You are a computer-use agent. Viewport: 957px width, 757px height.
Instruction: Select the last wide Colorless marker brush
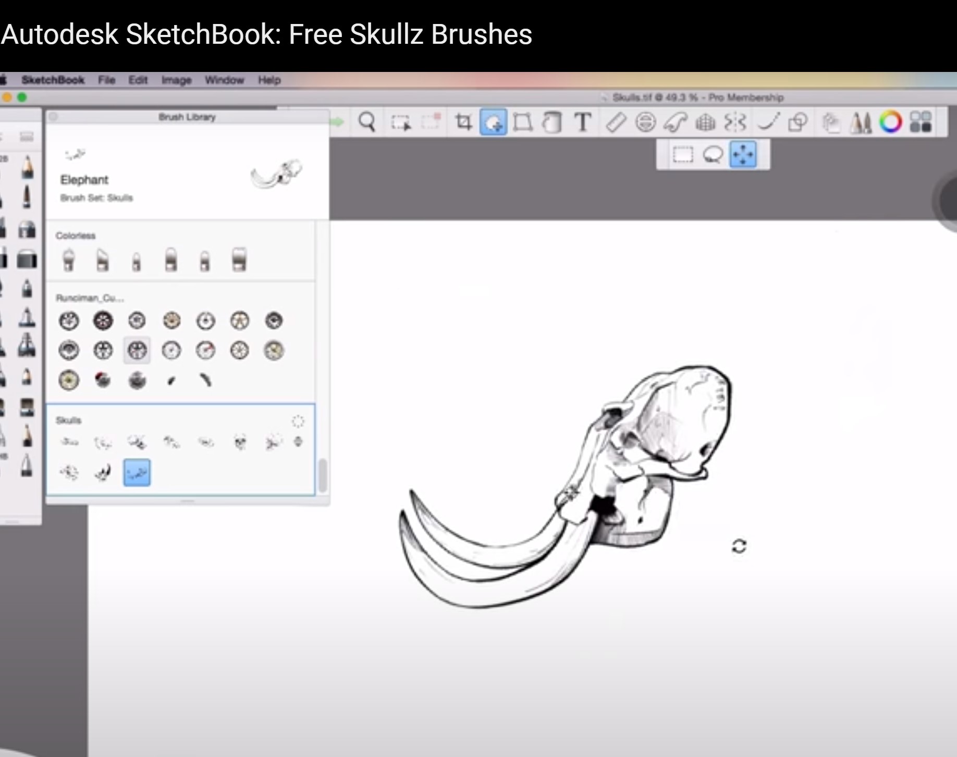pos(239,259)
